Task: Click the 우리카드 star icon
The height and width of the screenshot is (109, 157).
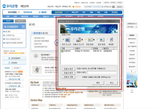Action: coord(73,7)
